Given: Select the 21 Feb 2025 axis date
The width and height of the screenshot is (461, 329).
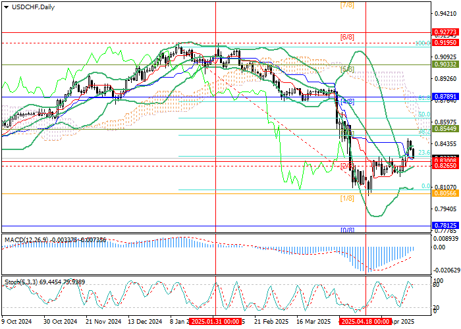Looking at the screenshot, I should 277,322.
